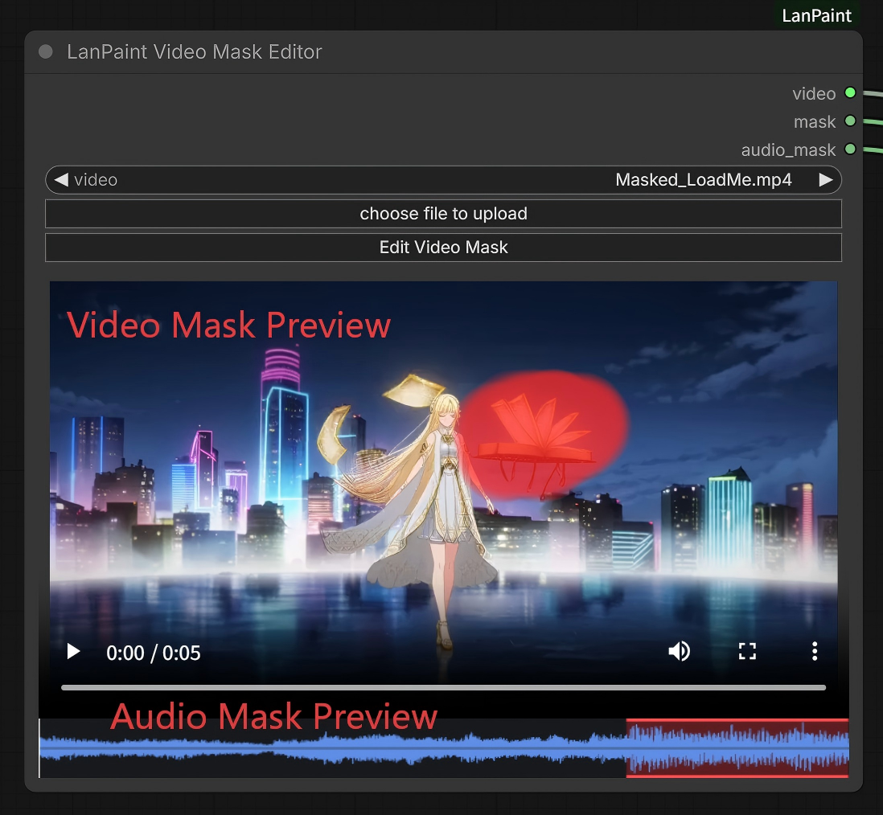883x815 pixels.
Task: Open the Edit Video Mask editor
Action: (443, 247)
